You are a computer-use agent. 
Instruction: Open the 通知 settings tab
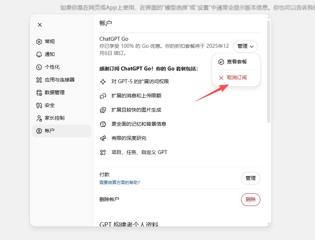61,55
